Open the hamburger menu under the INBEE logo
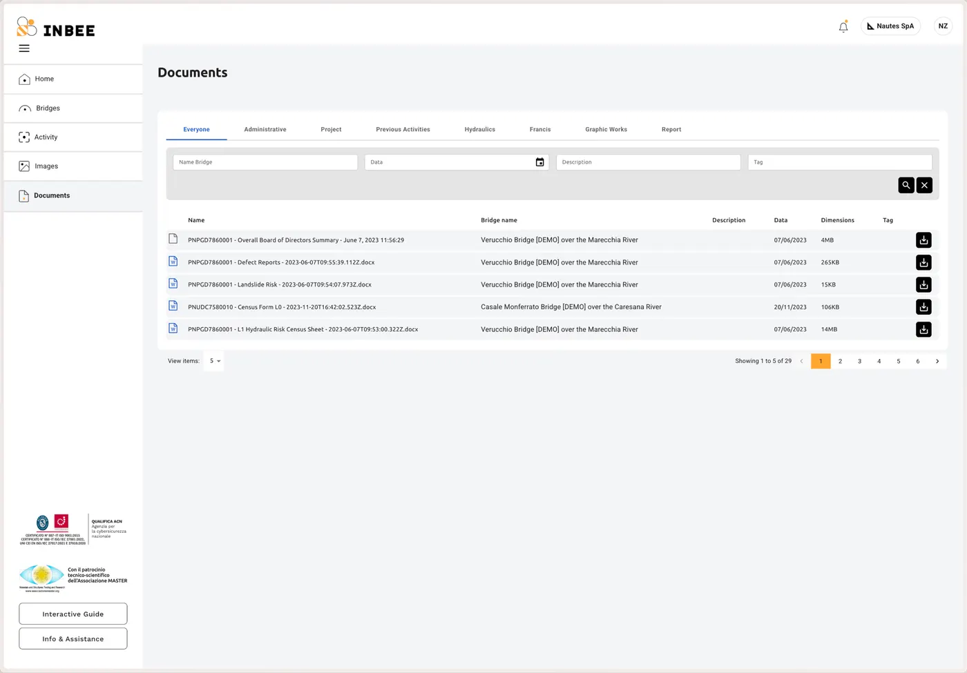 click(24, 48)
